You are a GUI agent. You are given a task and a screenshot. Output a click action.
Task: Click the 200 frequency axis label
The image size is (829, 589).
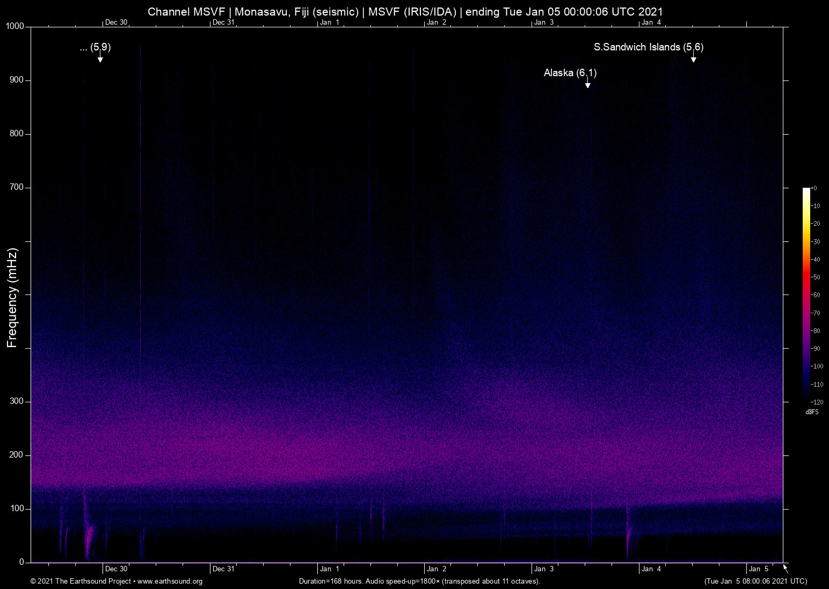[17, 455]
